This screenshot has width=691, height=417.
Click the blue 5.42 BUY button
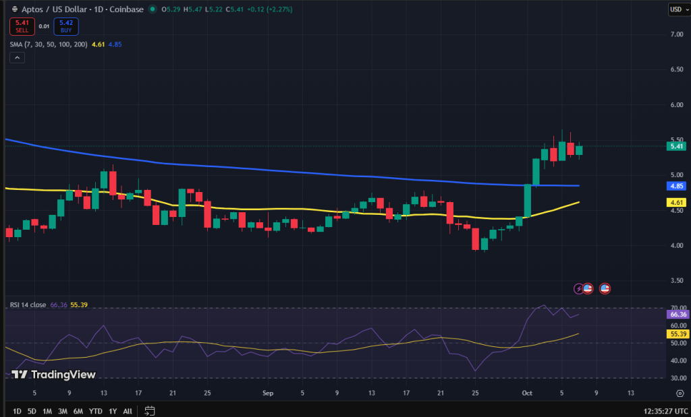(x=66, y=26)
